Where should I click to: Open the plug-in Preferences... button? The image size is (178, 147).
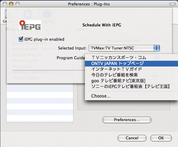pos(127,120)
